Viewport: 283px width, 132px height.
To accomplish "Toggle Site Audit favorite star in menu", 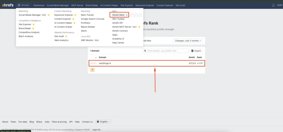I will tap(66, 36).
